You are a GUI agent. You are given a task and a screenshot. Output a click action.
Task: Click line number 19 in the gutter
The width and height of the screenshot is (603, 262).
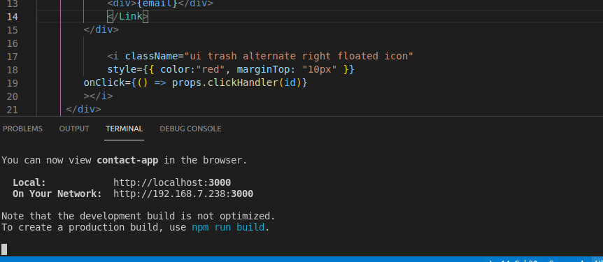click(13, 82)
